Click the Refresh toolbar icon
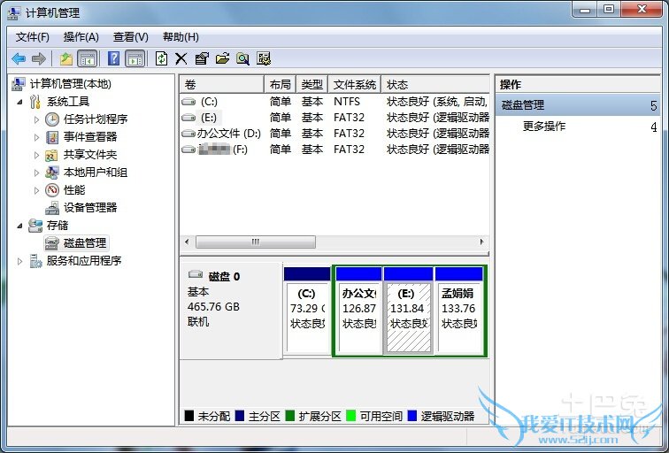The image size is (669, 453). tap(161, 58)
